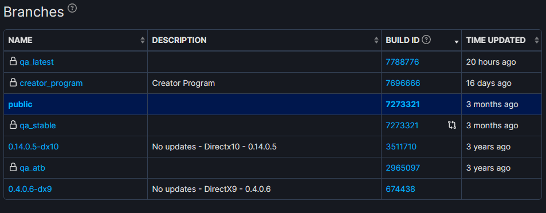Open build 3511710 link
This screenshot has height=213, width=546.
click(401, 147)
